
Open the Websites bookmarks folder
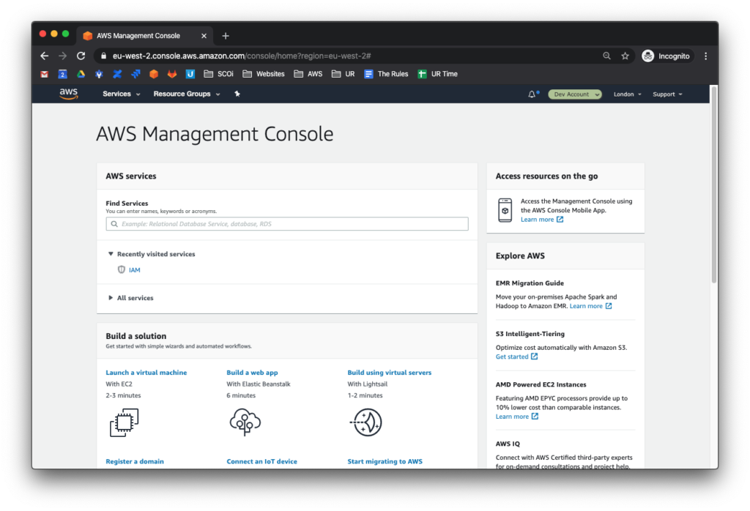tap(264, 74)
